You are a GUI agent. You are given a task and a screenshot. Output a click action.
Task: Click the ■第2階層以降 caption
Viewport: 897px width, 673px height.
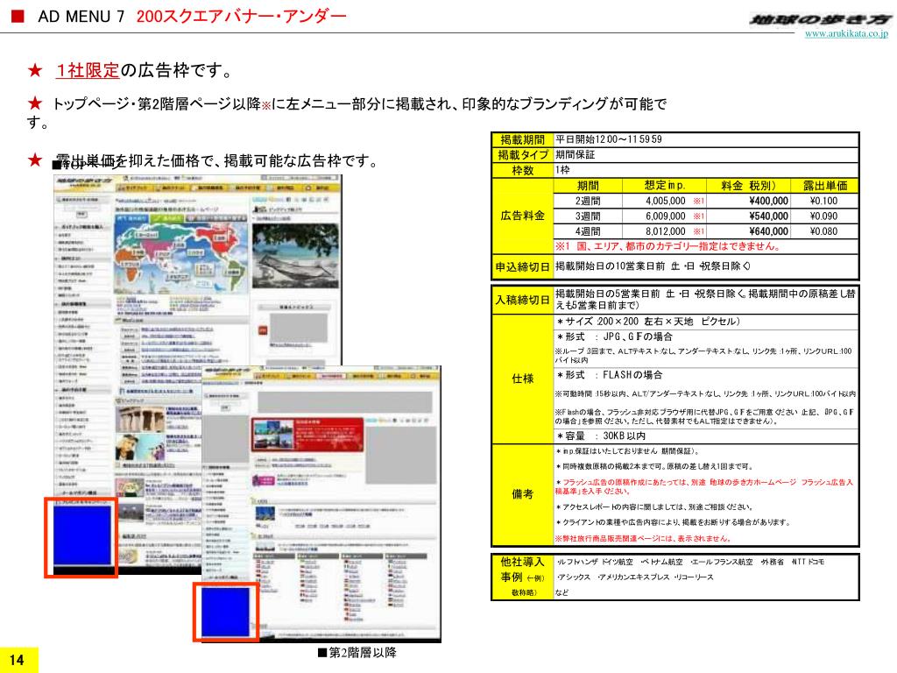[x=357, y=652]
